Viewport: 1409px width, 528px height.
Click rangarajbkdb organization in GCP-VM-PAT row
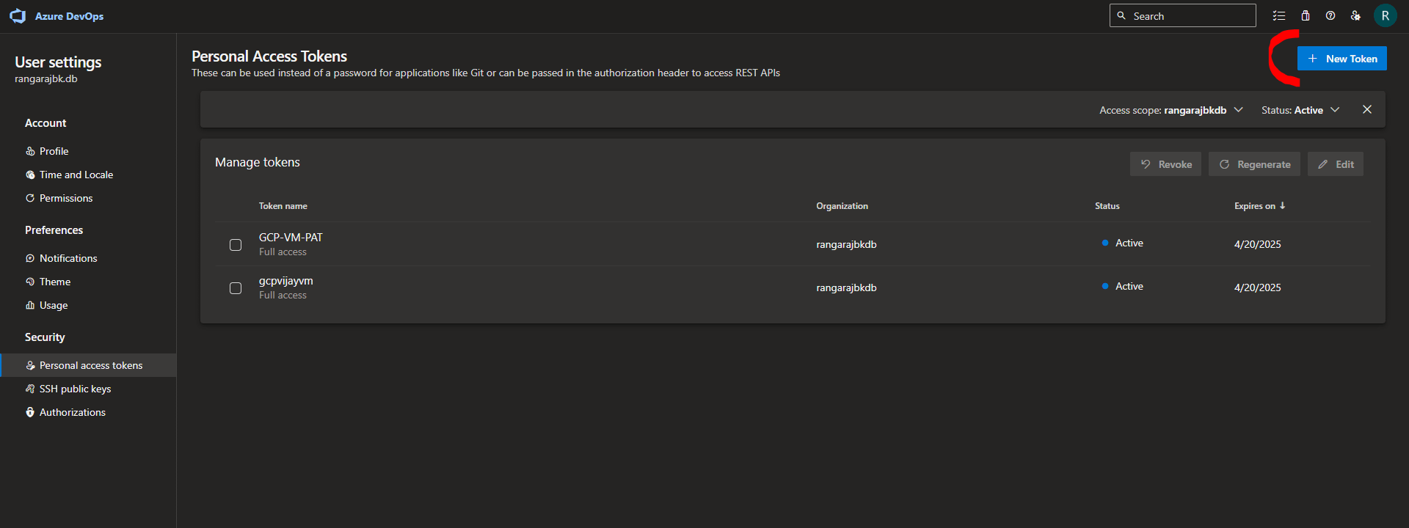[846, 244]
